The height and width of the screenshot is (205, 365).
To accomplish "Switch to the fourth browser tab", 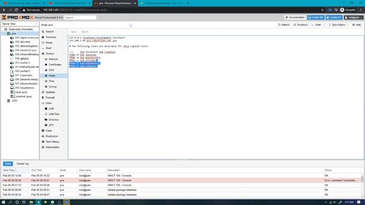I will point(160,3).
